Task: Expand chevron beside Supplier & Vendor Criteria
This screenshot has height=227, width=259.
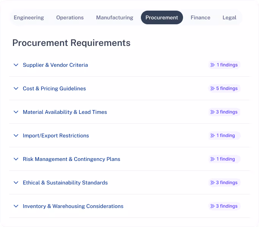Action: click(x=16, y=65)
